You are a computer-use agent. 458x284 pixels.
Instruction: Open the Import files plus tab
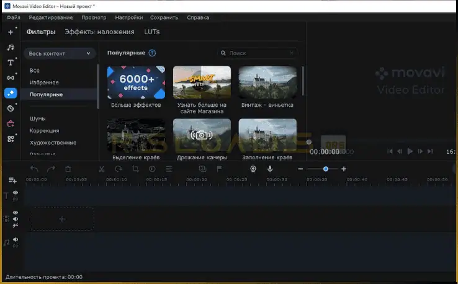pos(11,32)
